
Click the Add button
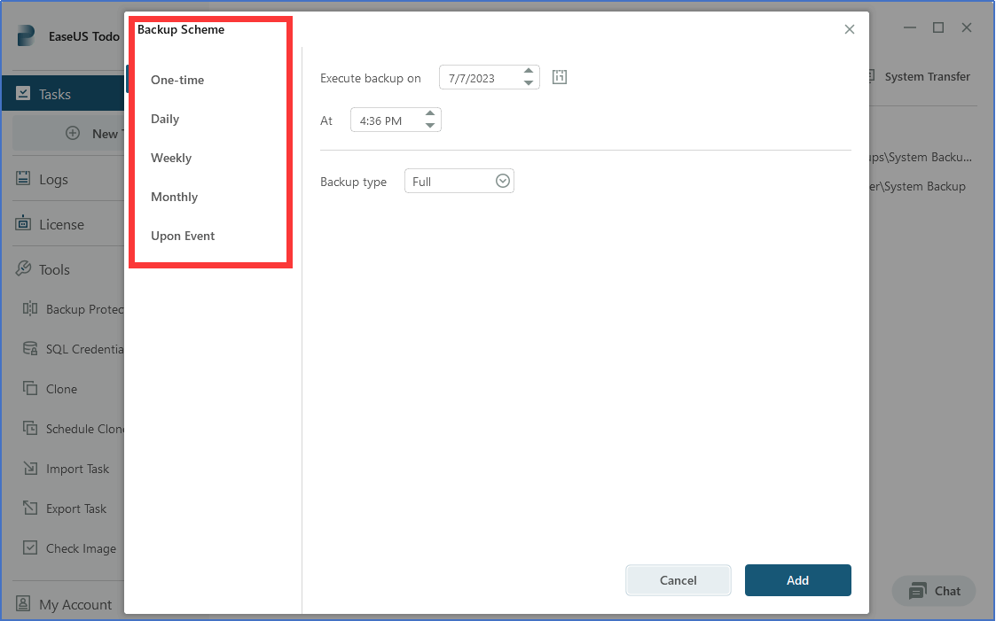click(x=798, y=580)
